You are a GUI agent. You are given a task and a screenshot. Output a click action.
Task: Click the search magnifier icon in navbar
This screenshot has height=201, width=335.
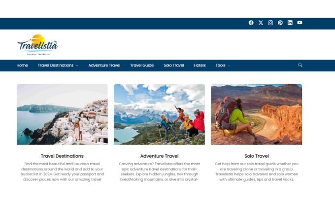click(x=300, y=65)
